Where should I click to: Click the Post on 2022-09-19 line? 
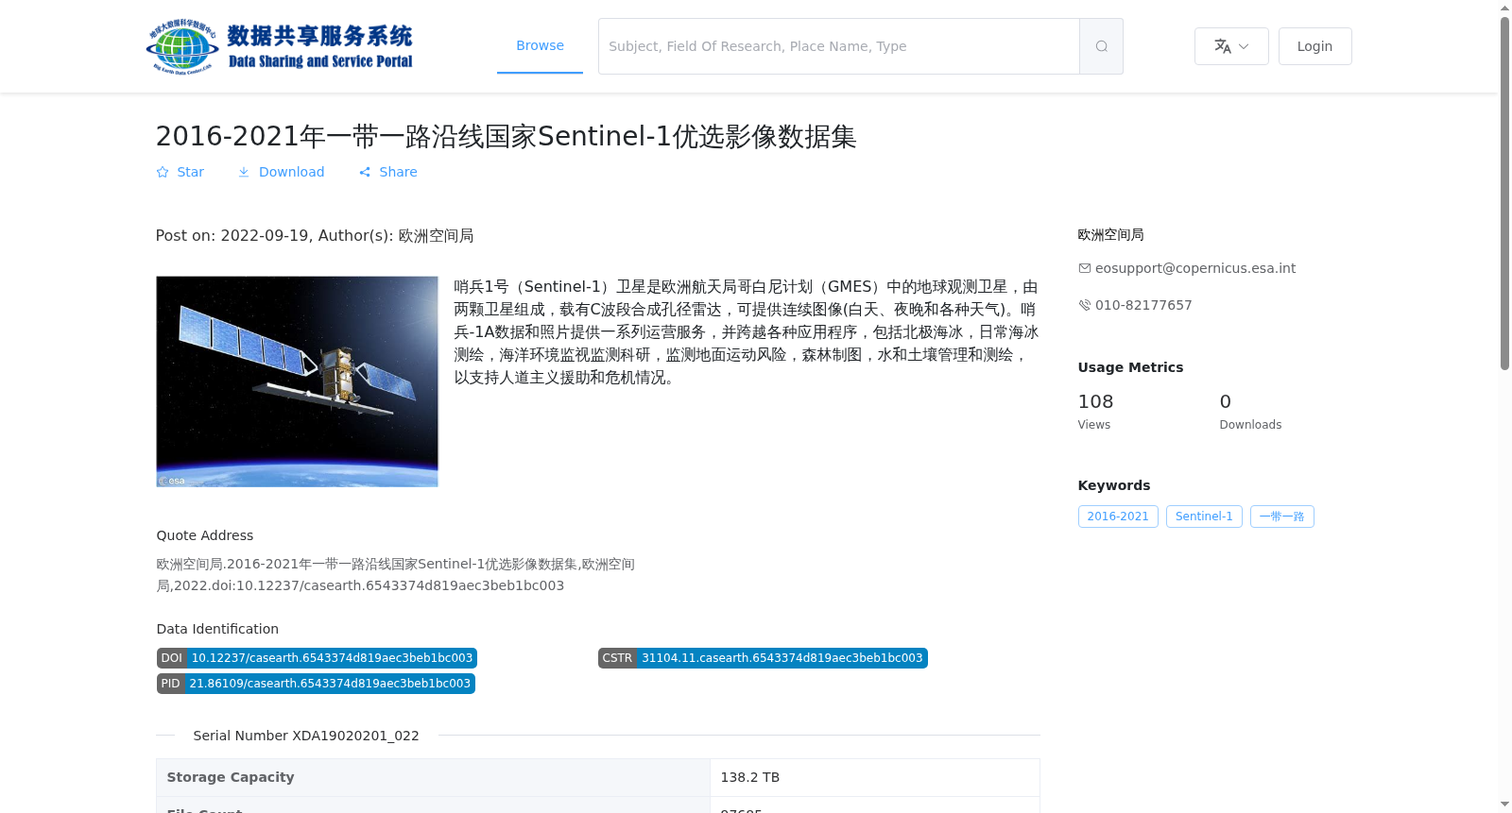[315, 236]
